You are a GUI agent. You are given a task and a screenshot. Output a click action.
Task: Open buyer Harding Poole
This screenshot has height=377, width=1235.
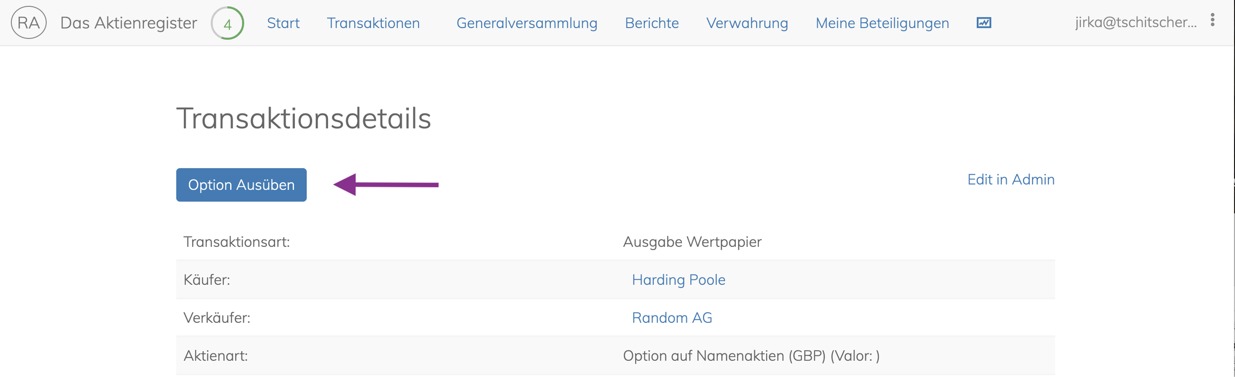tap(678, 280)
